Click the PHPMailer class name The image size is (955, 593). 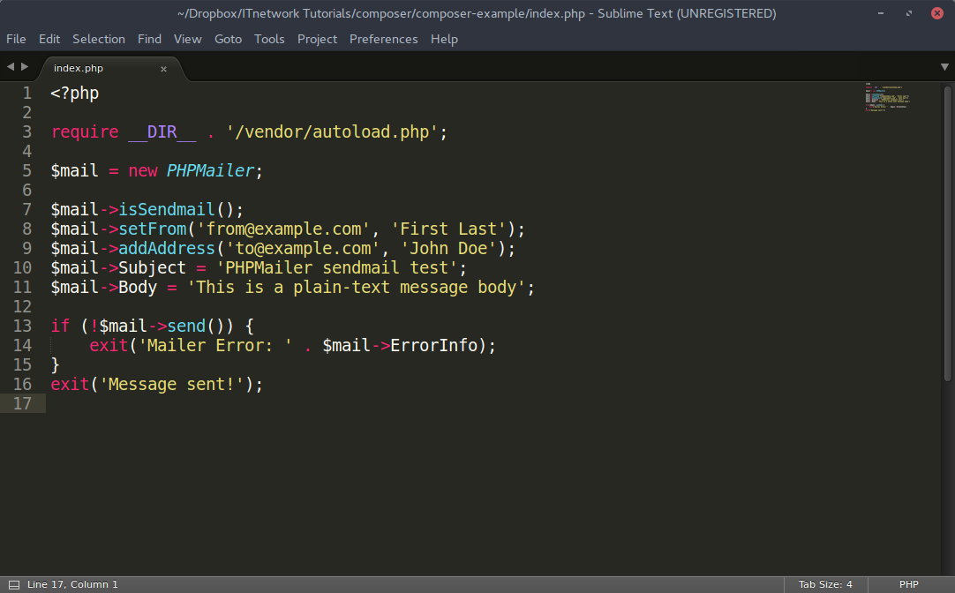click(x=210, y=171)
